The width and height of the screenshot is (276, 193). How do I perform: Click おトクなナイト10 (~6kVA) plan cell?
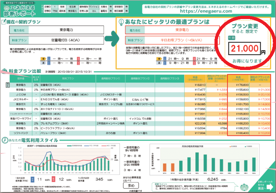point(68,109)
